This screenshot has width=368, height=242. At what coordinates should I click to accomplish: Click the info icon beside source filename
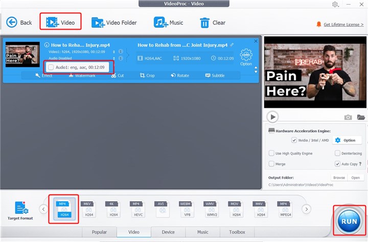click(x=47, y=45)
